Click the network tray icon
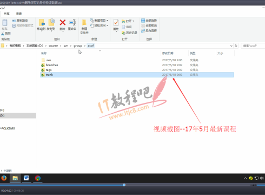Screen dimensions: 265x195 (256, 178)
